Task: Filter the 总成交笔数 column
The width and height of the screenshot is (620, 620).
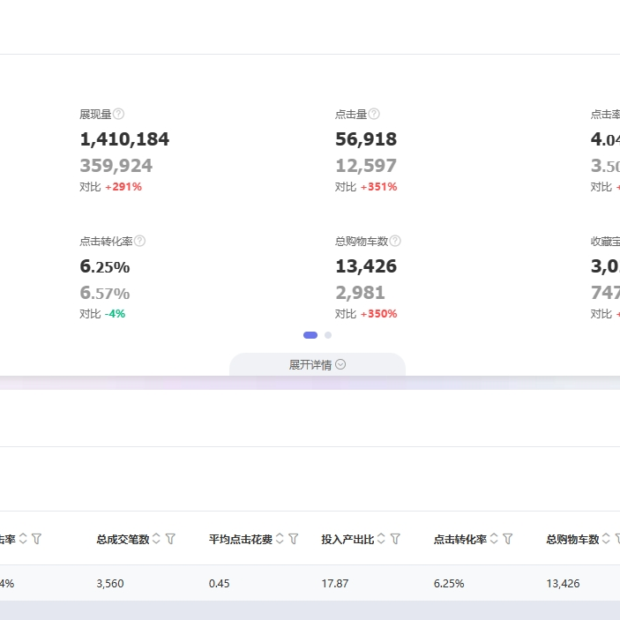Action: (x=170, y=539)
